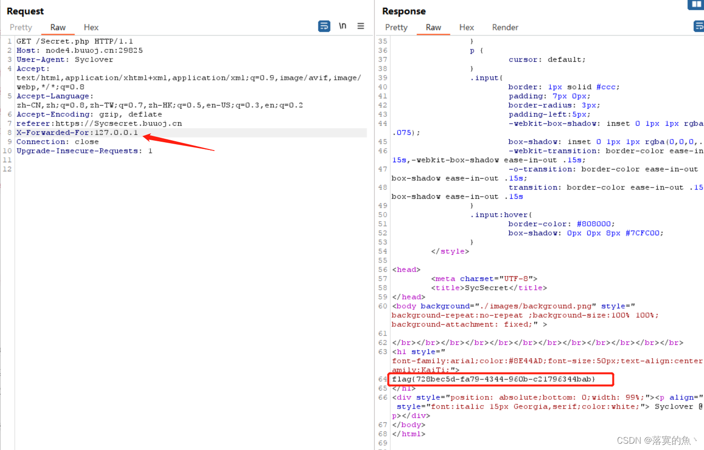Click the X-Forwarded-For:127.0.0.1 header line
Viewport: 704px width, 450px height.
click(77, 133)
